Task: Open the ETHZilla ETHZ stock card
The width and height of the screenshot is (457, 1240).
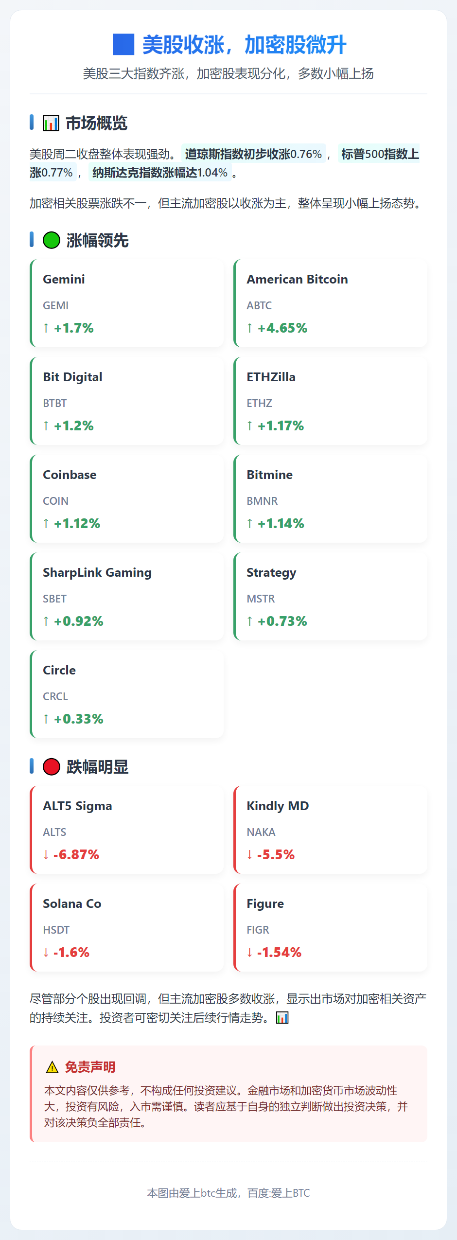Action: 331,401
